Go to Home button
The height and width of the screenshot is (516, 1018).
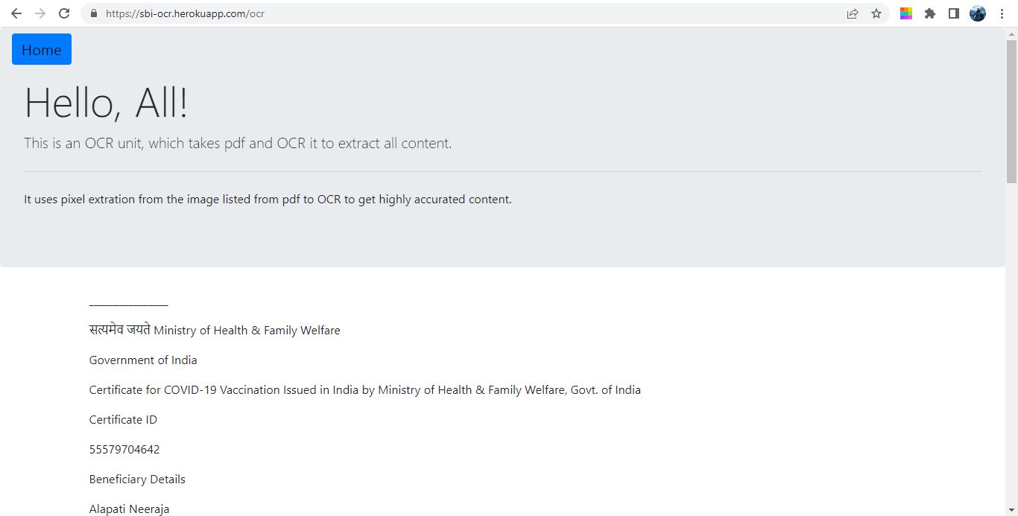[x=42, y=49]
